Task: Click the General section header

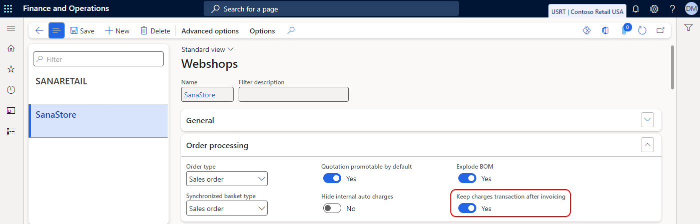Action: coord(421,120)
